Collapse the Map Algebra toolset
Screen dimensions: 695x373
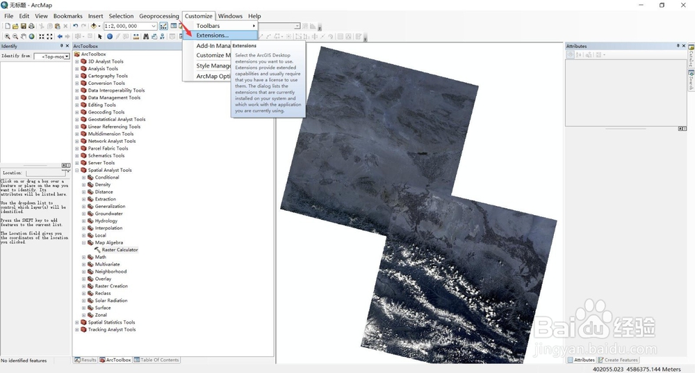point(84,243)
